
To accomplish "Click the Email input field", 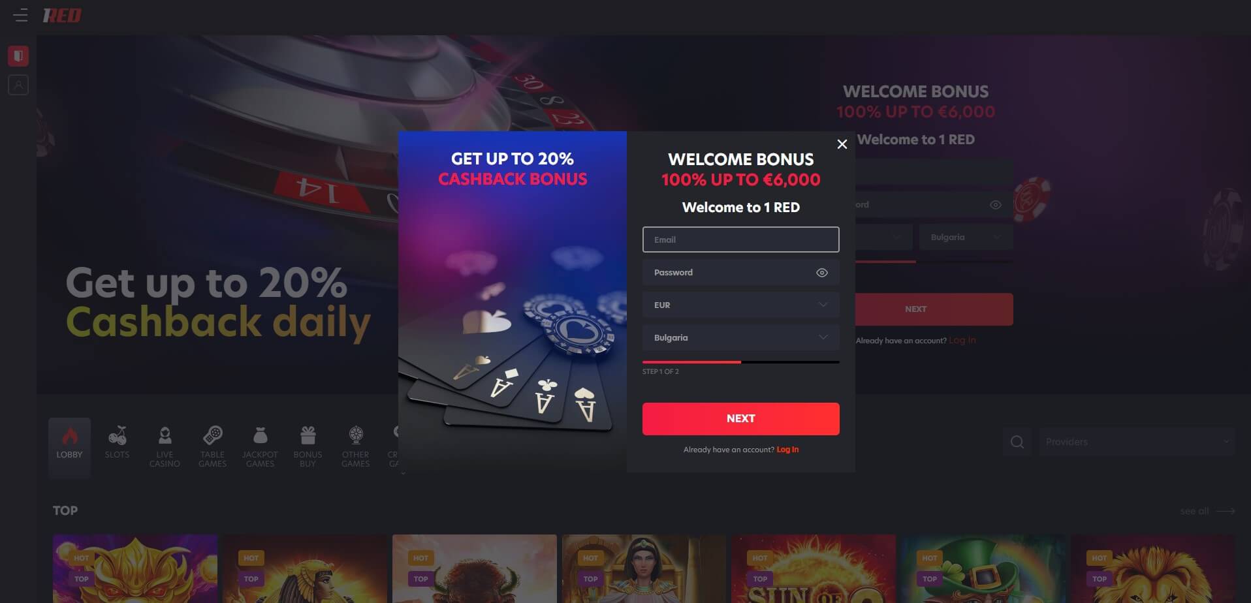I will (x=741, y=240).
